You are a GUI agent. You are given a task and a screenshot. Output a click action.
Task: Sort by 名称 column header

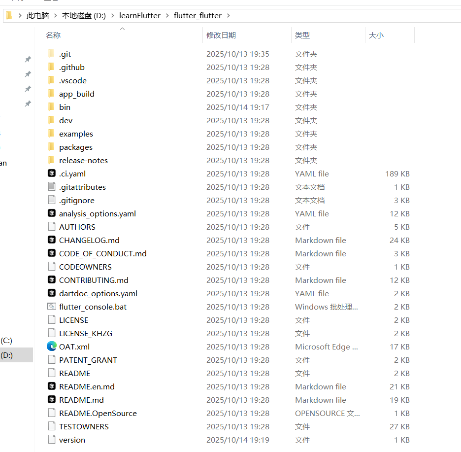coord(53,35)
